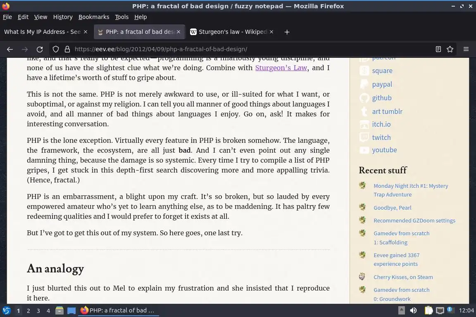
Task: Open the Edit menu
Action: (23, 17)
